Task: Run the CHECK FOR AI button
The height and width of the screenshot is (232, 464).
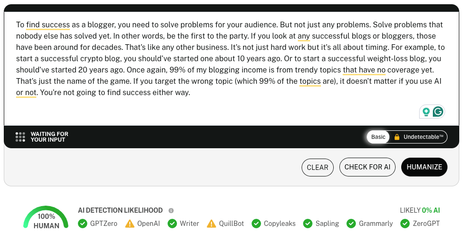Action: [x=368, y=167]
